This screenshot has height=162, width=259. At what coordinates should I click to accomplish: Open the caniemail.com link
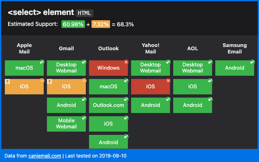45,156
